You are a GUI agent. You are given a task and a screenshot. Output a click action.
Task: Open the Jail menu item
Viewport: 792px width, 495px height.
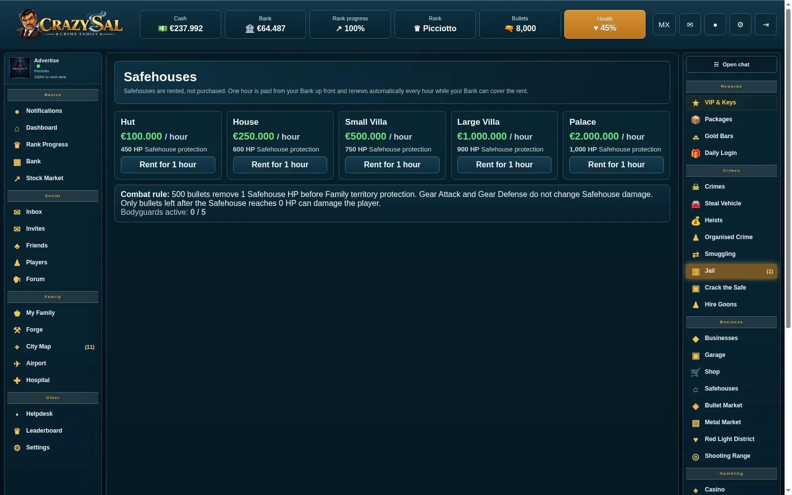(x=731, y=271)
